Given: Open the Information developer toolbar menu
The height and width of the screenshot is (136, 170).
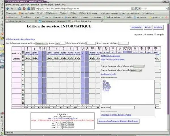Looking at the screenshot, I should [71, 17].
